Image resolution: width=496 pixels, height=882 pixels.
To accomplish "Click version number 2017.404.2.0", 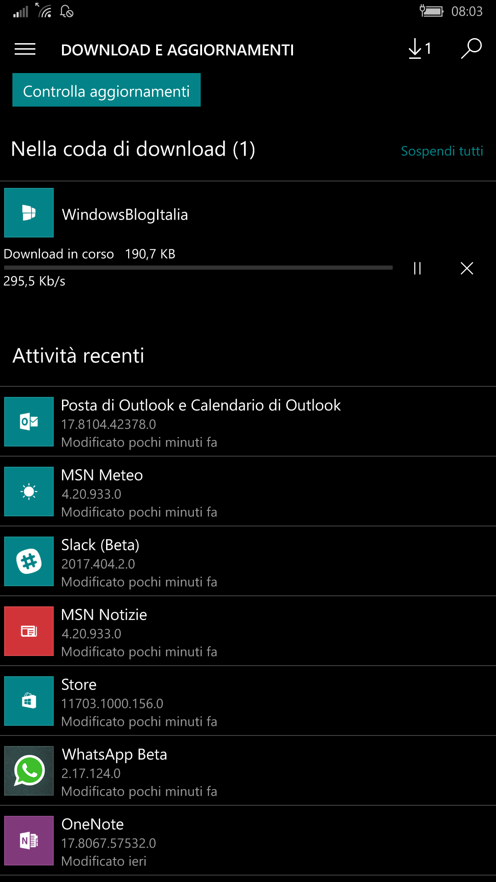I will pos(98,564).
